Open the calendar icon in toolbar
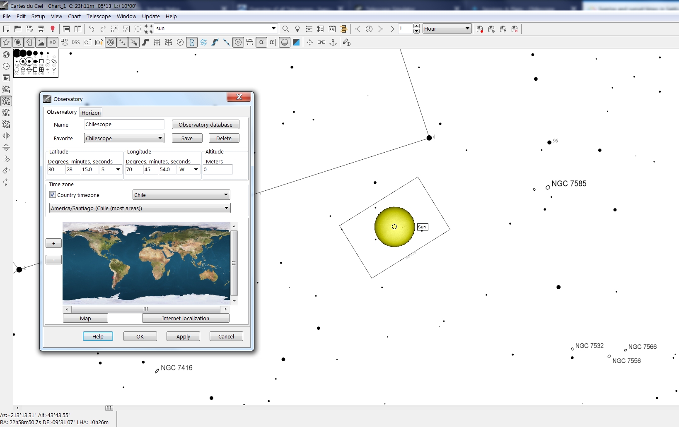 (332, 29)
